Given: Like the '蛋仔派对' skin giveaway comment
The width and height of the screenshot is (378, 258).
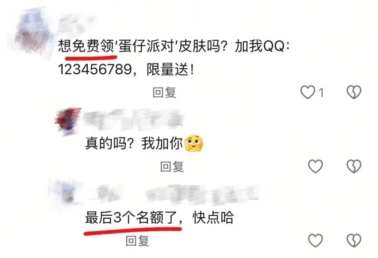Looking at the screenshot, I should coord(308,92).
